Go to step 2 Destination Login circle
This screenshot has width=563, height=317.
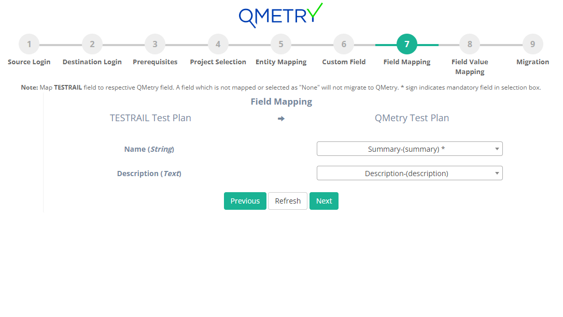92,44
